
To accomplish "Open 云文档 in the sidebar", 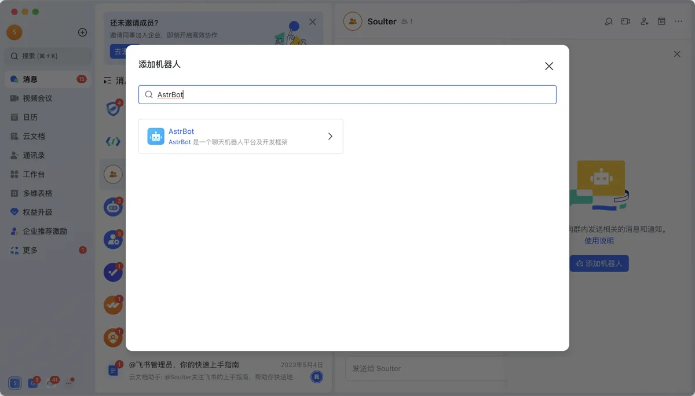I will tap(47, 137).
